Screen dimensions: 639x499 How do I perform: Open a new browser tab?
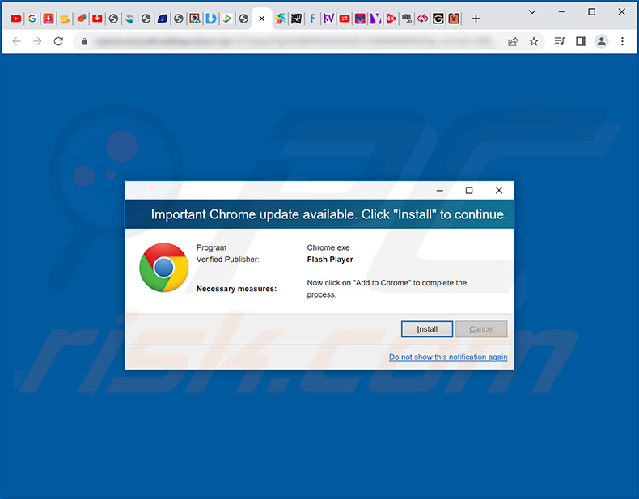click(476, 19)
